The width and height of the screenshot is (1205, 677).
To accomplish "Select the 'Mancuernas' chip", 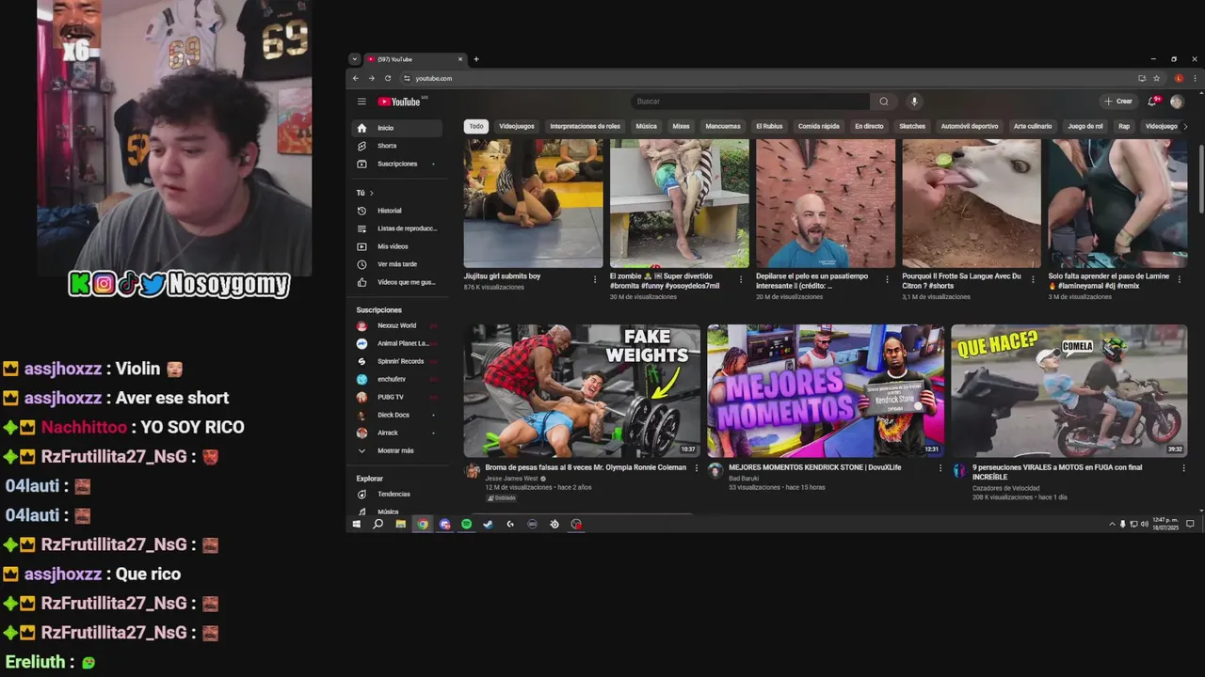I will tap(723, 126).
